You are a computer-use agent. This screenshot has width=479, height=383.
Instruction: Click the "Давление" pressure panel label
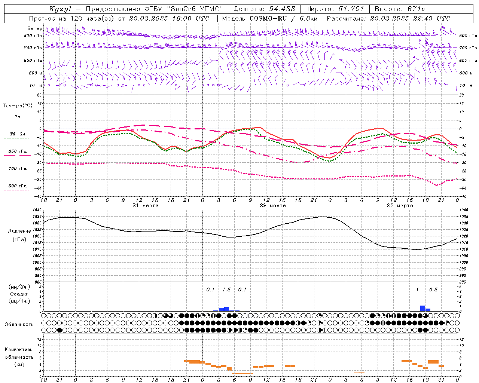coord(19,231)
